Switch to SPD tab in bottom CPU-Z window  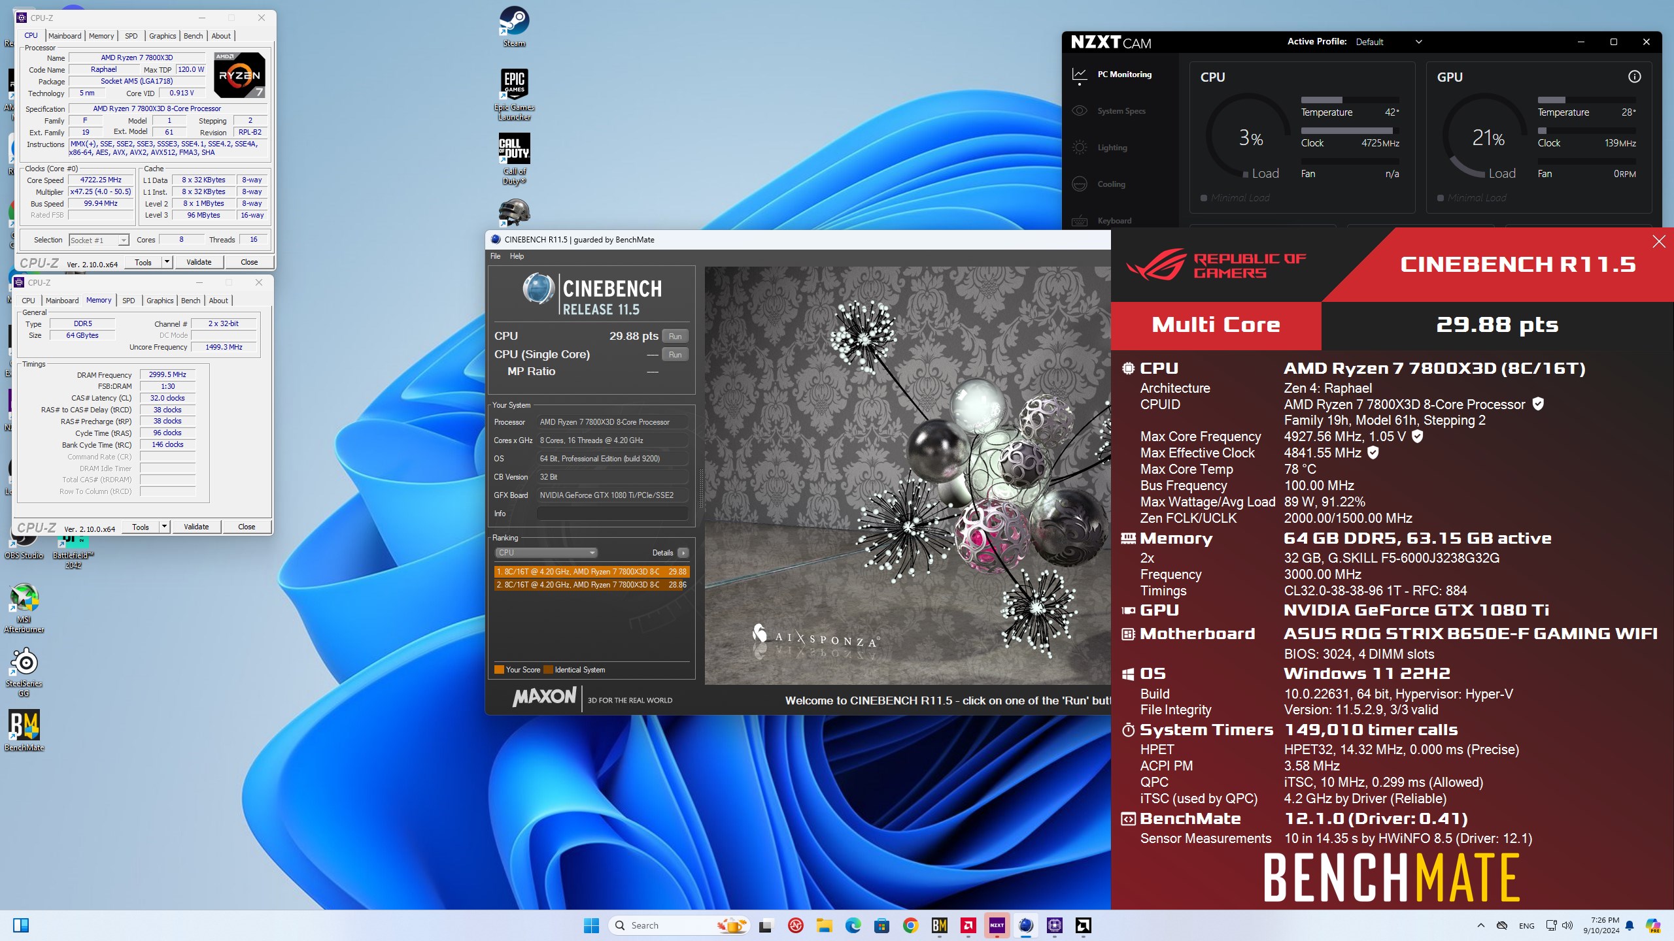pos(129,301)
